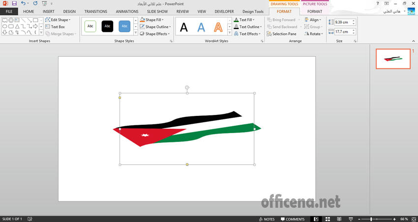The height and width of the screenshot is (222, 418).
Task: Expand the Shape Styles gallery More button
Action: [135, 33]
